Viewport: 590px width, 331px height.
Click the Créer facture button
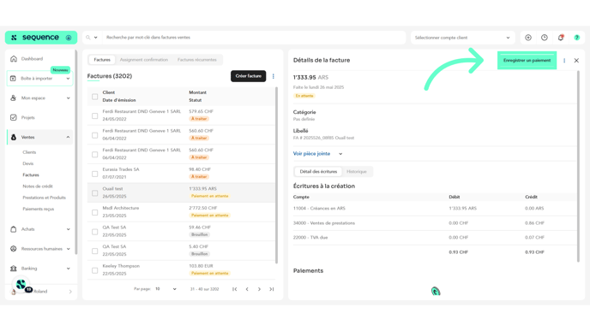click(249, 76)
